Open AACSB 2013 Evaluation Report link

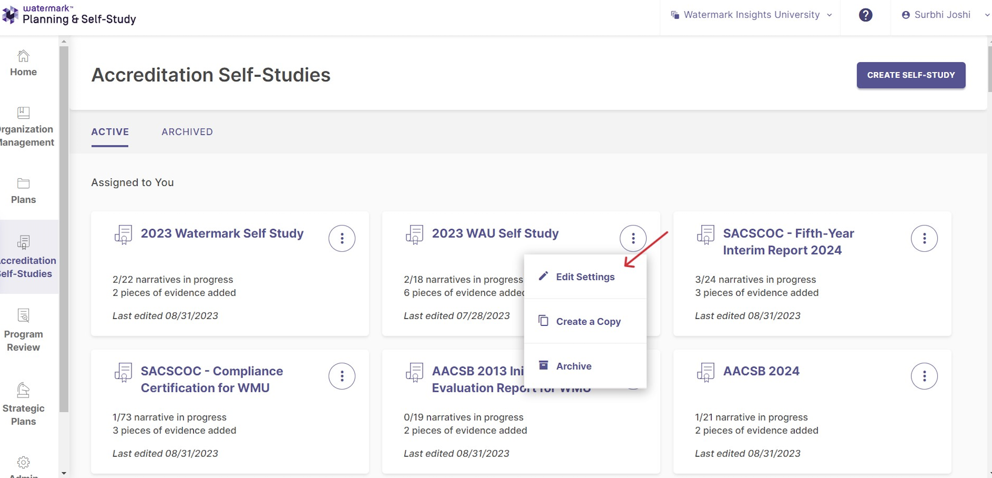478,380
